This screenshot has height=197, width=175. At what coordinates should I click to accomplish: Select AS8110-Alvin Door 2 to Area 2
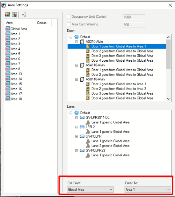click(119, 89)
